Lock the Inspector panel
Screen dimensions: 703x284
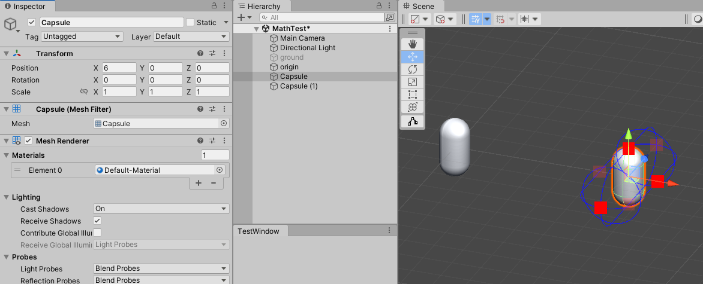214,6
